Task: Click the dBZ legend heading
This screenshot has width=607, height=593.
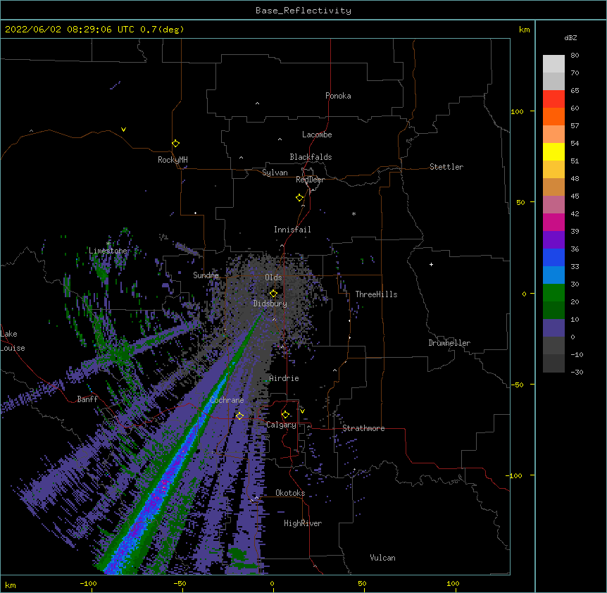Action: (x=570, y=37)
